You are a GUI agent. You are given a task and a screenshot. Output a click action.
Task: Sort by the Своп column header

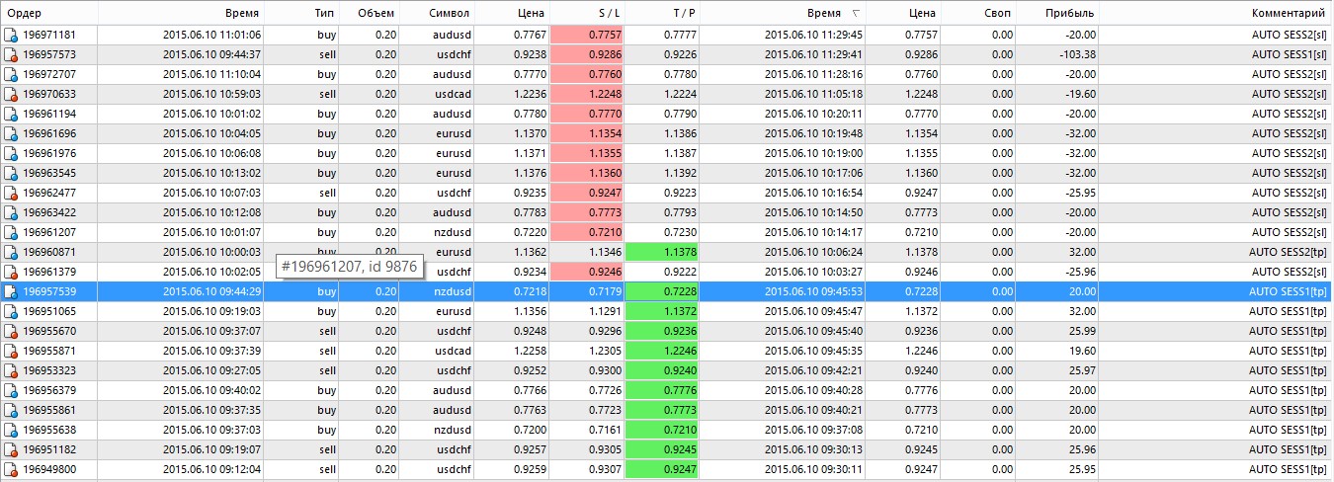pos(979,13)
